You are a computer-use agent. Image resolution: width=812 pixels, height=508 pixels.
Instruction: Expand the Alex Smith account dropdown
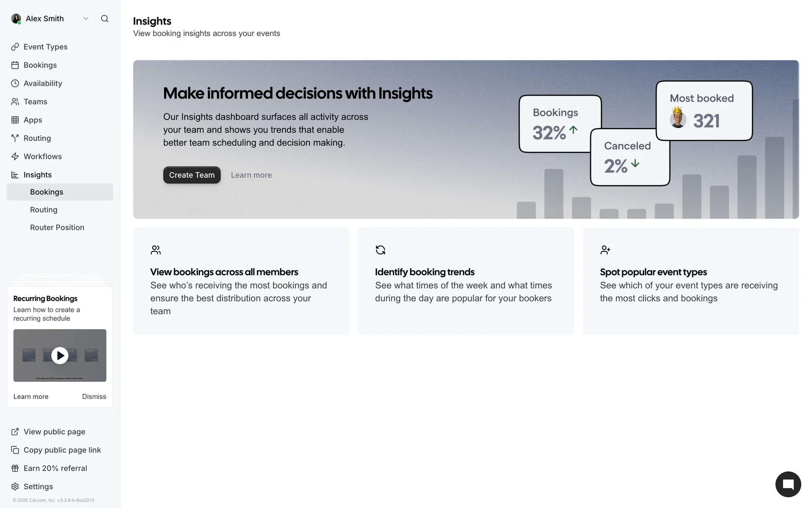click(x=86, y=19)
